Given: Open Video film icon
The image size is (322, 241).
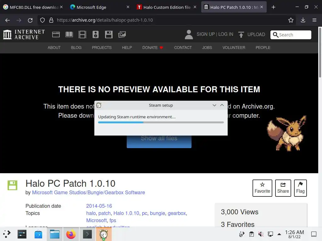Looking at the screenshot, I should (x=82, y=35).
